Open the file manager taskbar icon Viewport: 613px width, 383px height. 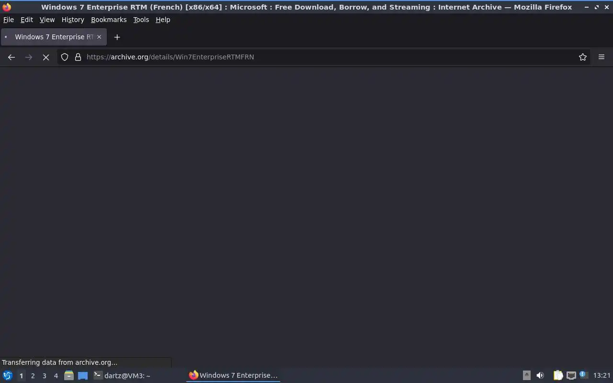(69, 375)
